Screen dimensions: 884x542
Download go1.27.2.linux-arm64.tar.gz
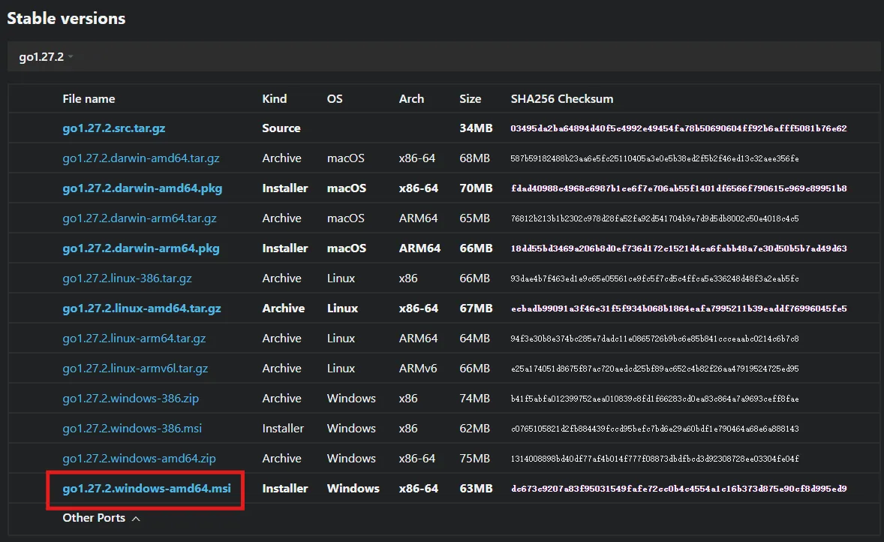coord(134,339)
